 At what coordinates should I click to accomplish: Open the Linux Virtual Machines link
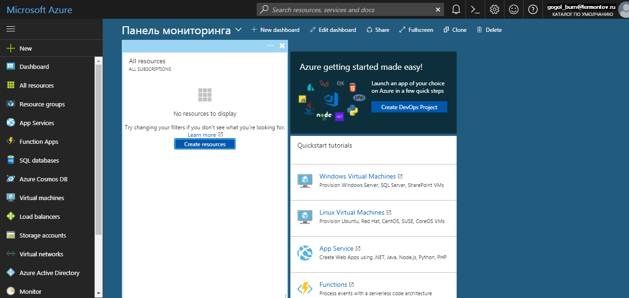pos(352,212)
